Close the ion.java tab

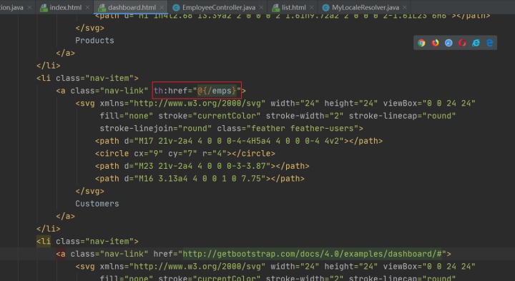29,7
